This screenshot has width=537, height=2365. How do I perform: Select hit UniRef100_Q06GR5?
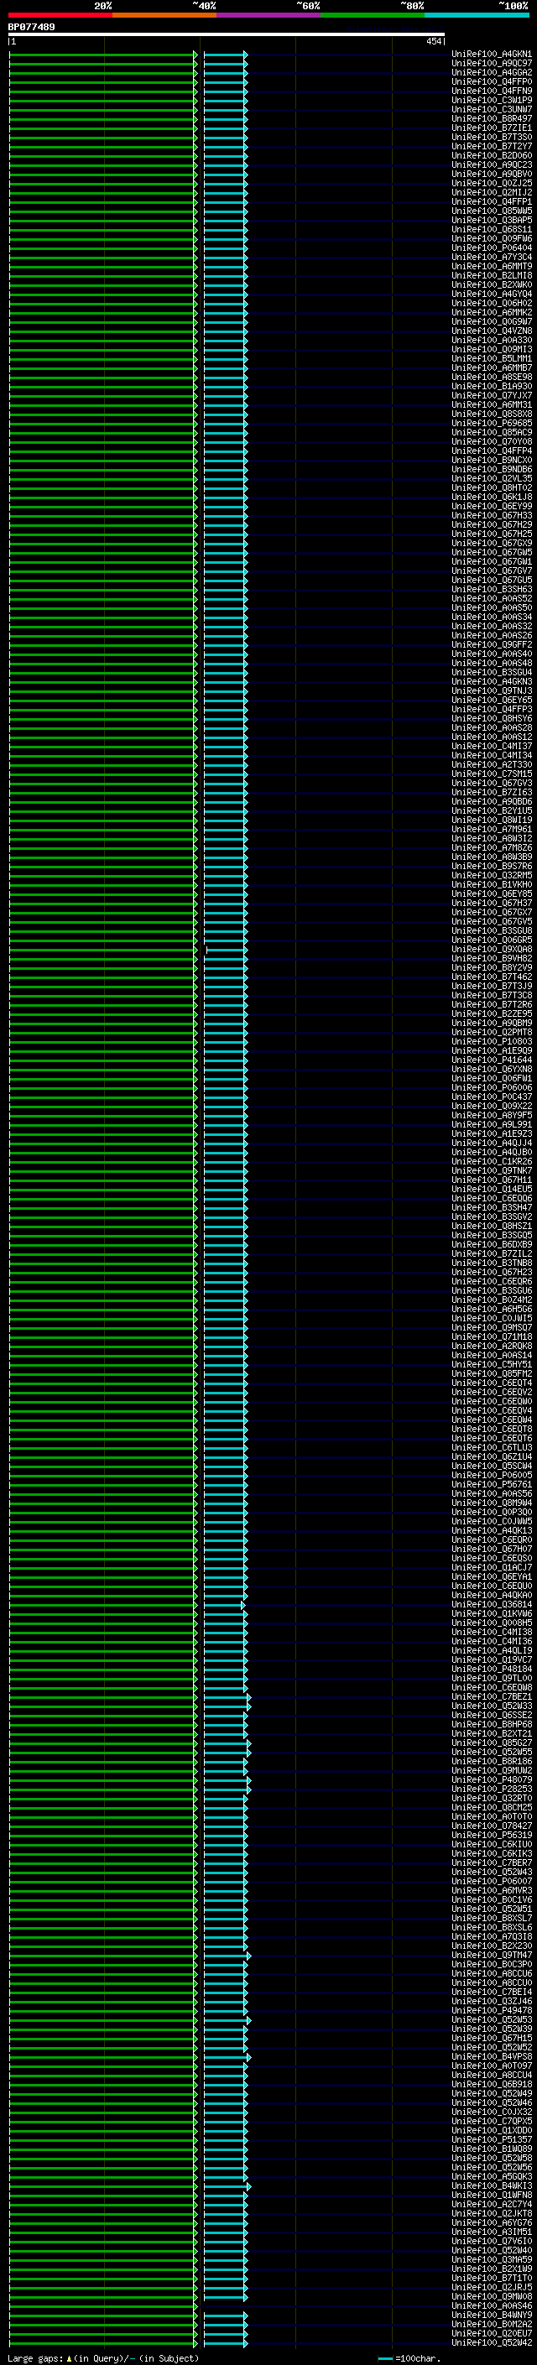click(491, 940)
